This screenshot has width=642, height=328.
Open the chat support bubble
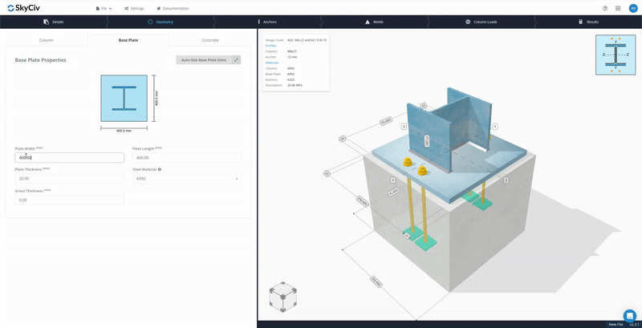click(629, 315)
